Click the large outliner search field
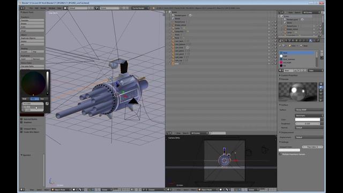 [x=218, y=133]
